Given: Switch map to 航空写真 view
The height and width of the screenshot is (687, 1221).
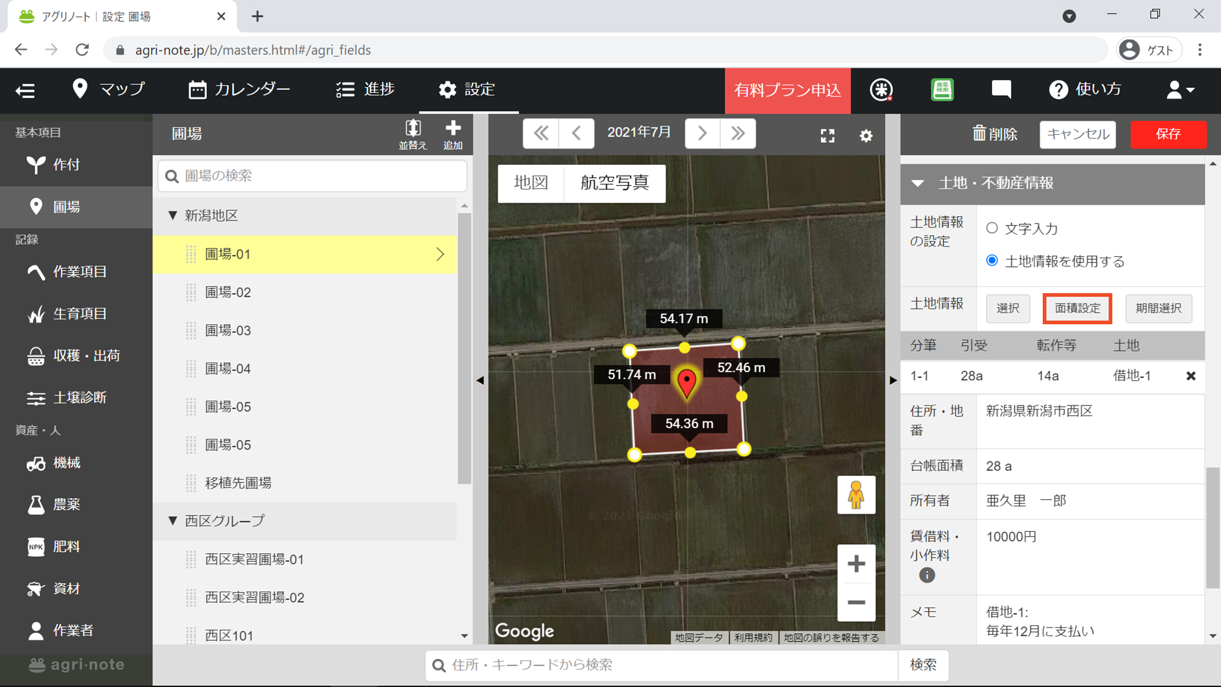Looking at the screenshot, I should [x=614, y=183].
